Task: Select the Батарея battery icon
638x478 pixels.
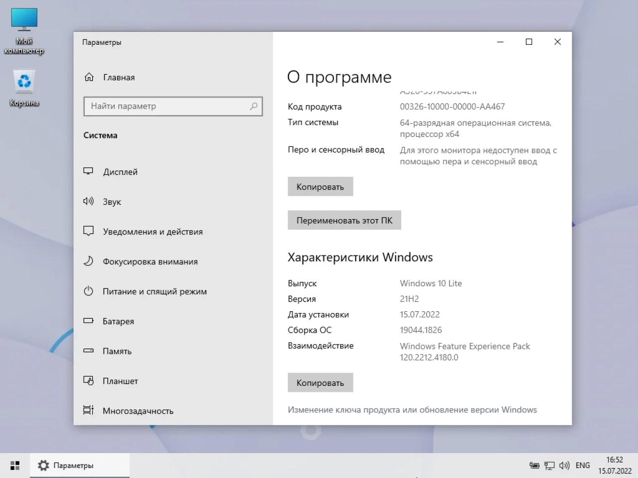Action: tap(88, 321)
